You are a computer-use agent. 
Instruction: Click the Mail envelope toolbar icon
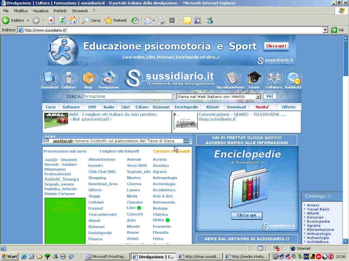pyautogui.click(x=148, y=20)
